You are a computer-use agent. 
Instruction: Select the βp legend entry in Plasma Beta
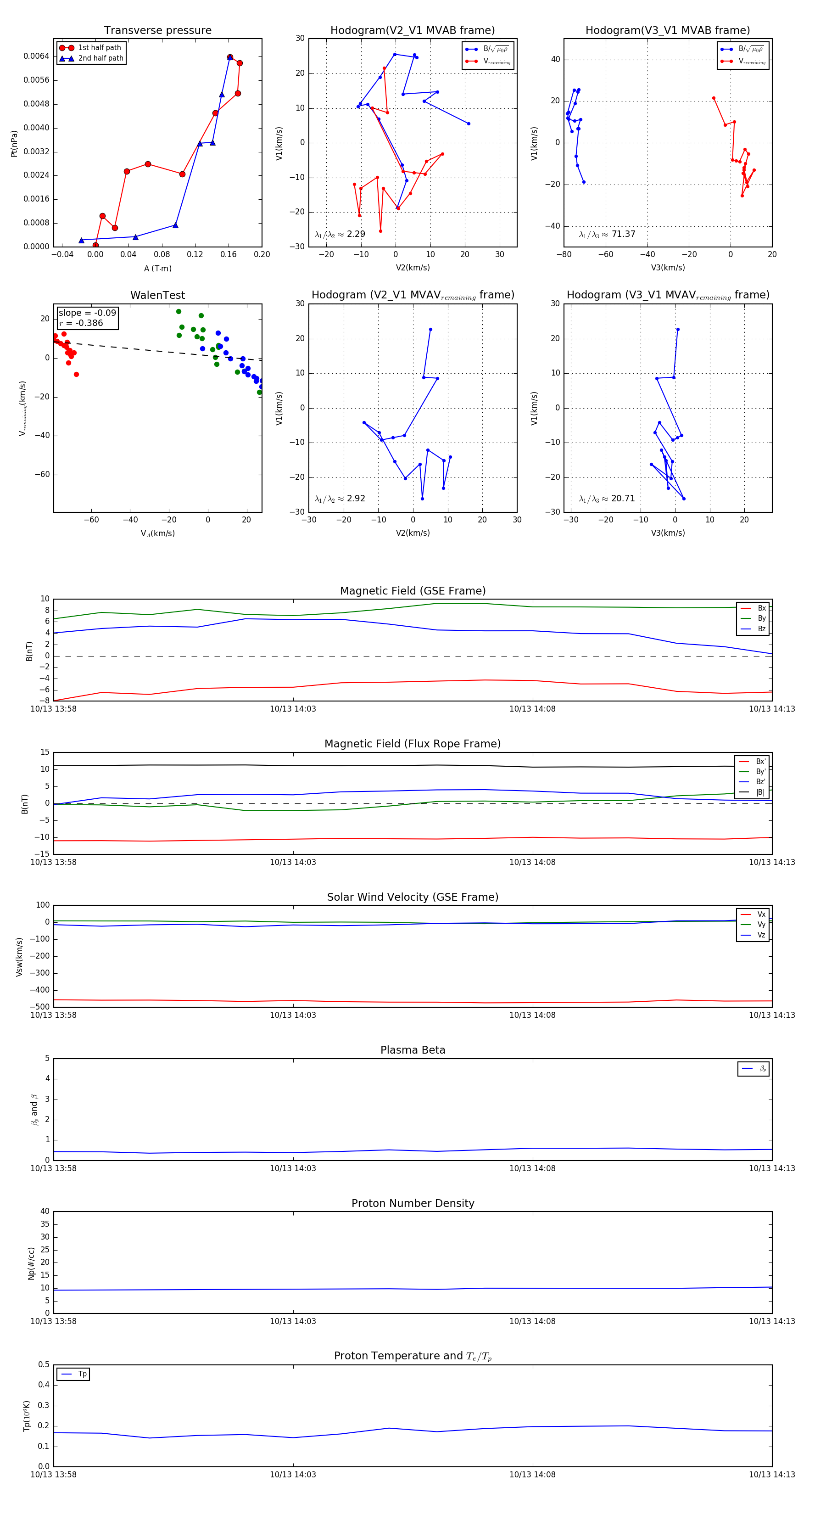[x=753, y=1069]
